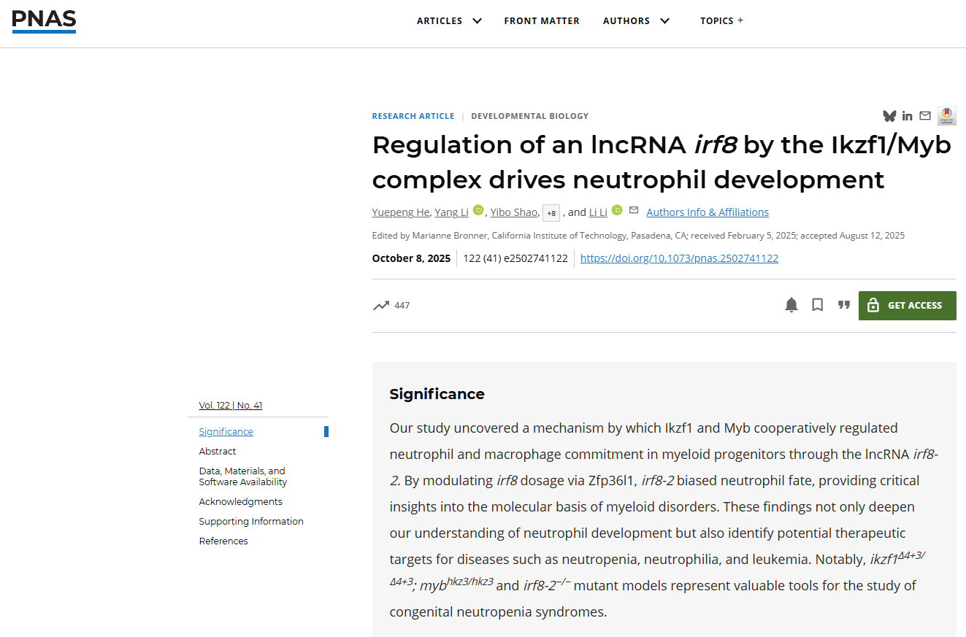The height and width of the screenshot is (637, 966).
Task: Click the Check for updates badge
Action: 947,115
